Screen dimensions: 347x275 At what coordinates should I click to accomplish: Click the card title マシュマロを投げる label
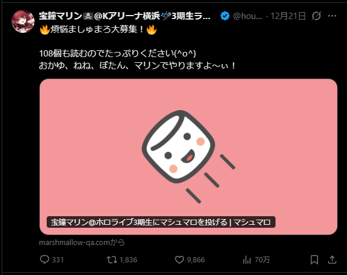(161, 222)
